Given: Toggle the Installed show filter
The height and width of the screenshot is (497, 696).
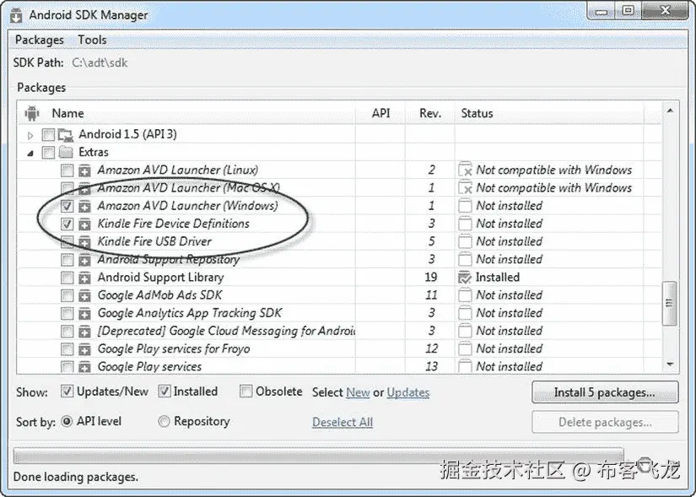Looking at the screenshot, I should pos(165,392).
